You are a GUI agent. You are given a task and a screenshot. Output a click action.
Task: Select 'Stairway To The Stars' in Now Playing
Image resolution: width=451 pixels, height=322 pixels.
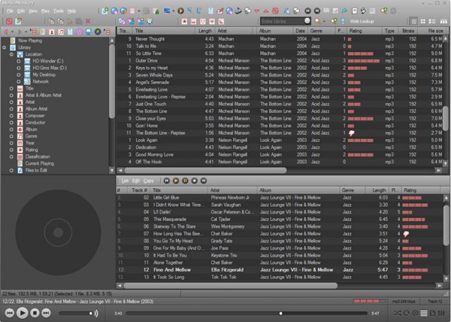pyautogui.click(x=280, y=226)
